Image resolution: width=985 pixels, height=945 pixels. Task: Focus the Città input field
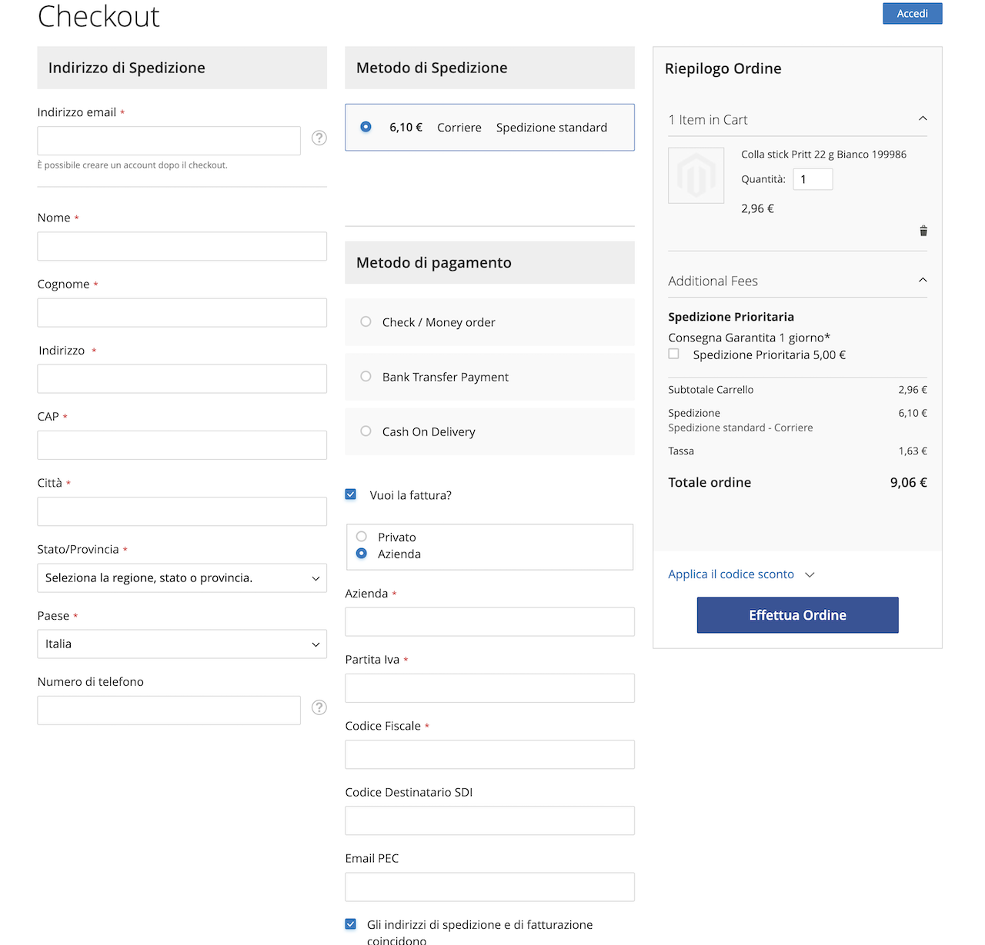182,511
